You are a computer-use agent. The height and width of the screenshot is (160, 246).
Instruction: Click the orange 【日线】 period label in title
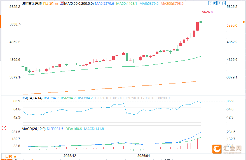(x=48, y=4)
